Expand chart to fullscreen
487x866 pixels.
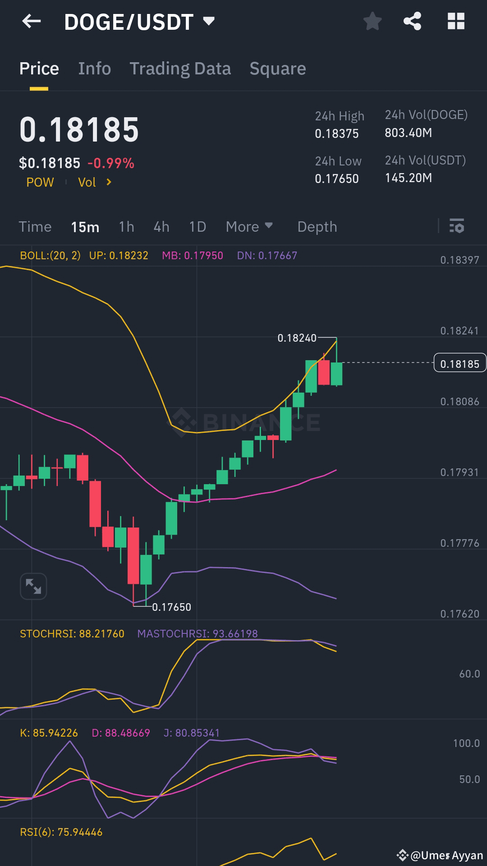point(34,586)
